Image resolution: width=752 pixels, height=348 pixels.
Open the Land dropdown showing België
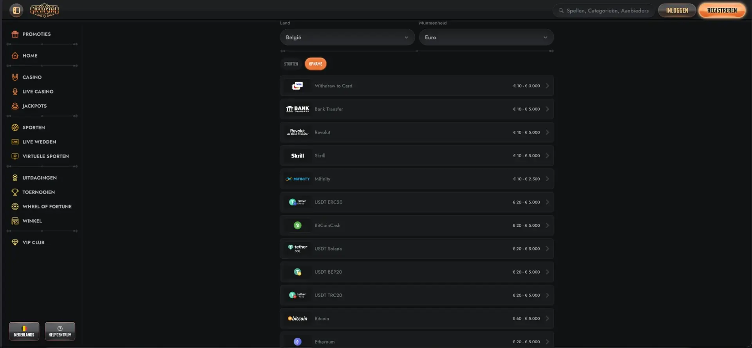347,37
